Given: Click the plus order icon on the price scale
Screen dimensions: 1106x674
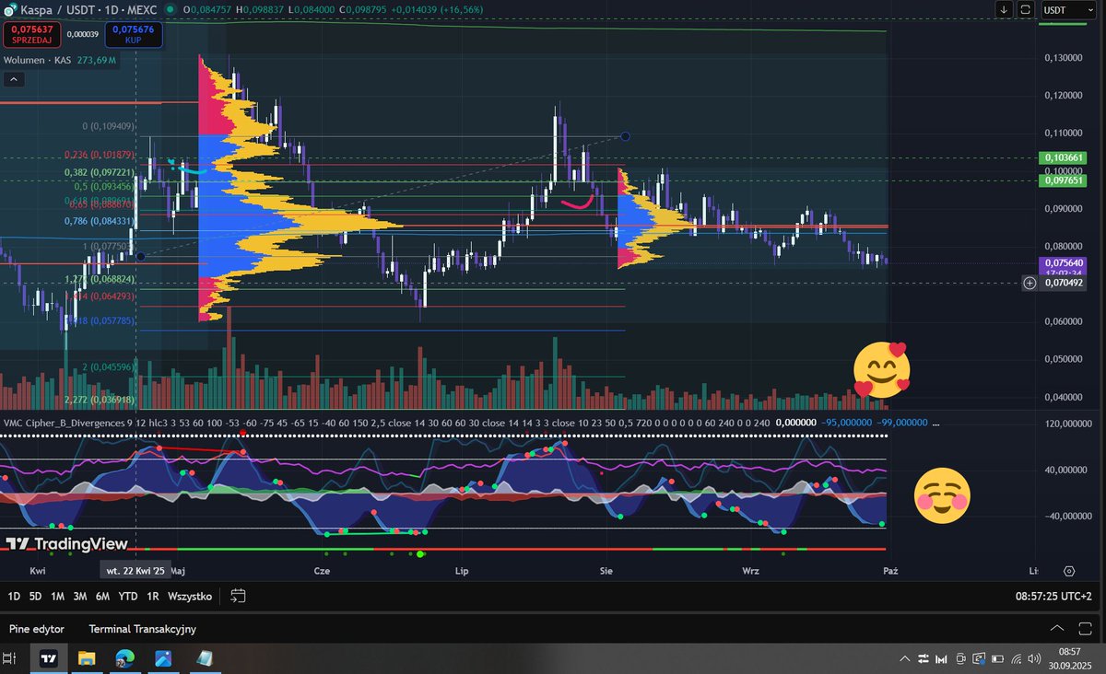Looking at the screenshot, I should [x=1030, y=284].
